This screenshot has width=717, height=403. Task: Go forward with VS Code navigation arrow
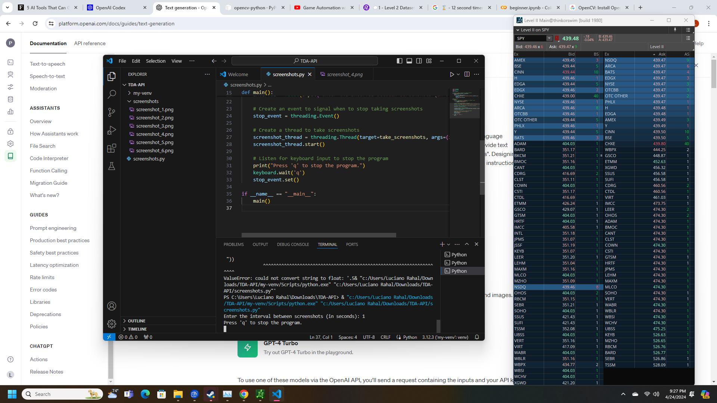click(224, 61)
